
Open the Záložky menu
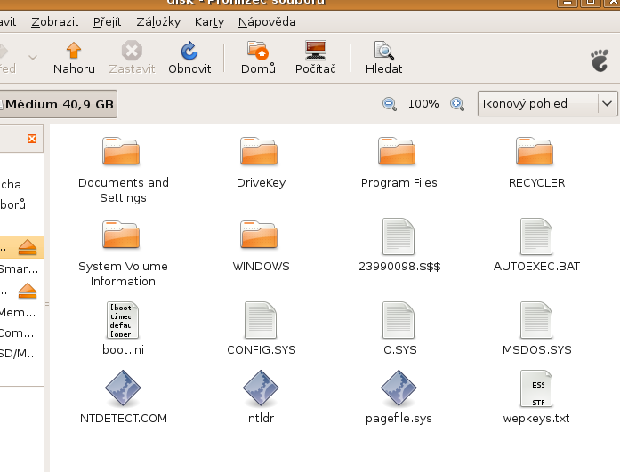click(158, 21)
